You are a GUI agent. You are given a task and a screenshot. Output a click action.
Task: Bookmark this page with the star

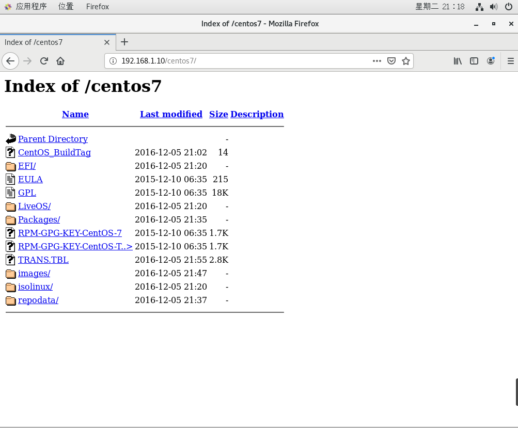tap(406, 61)
